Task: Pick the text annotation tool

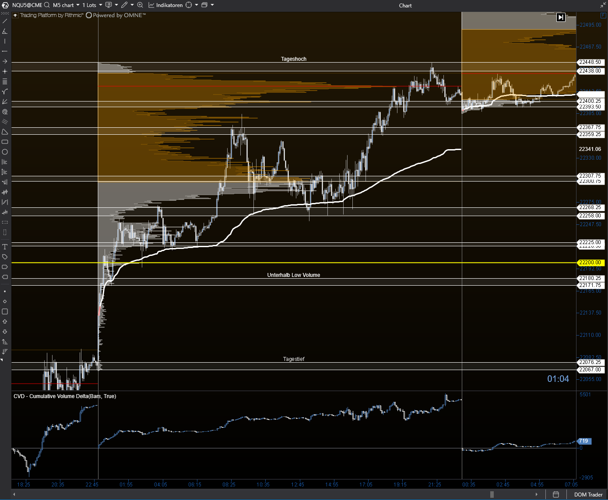Action: coord(5,247)
